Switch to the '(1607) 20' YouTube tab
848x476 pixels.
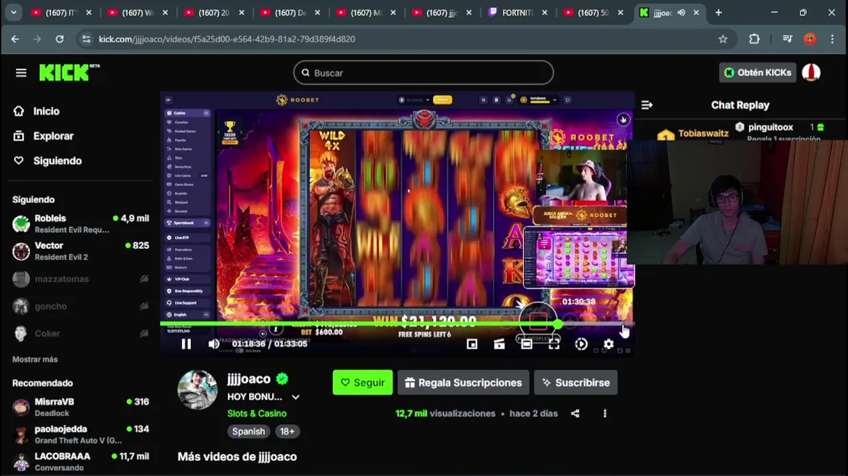[214, 13]
